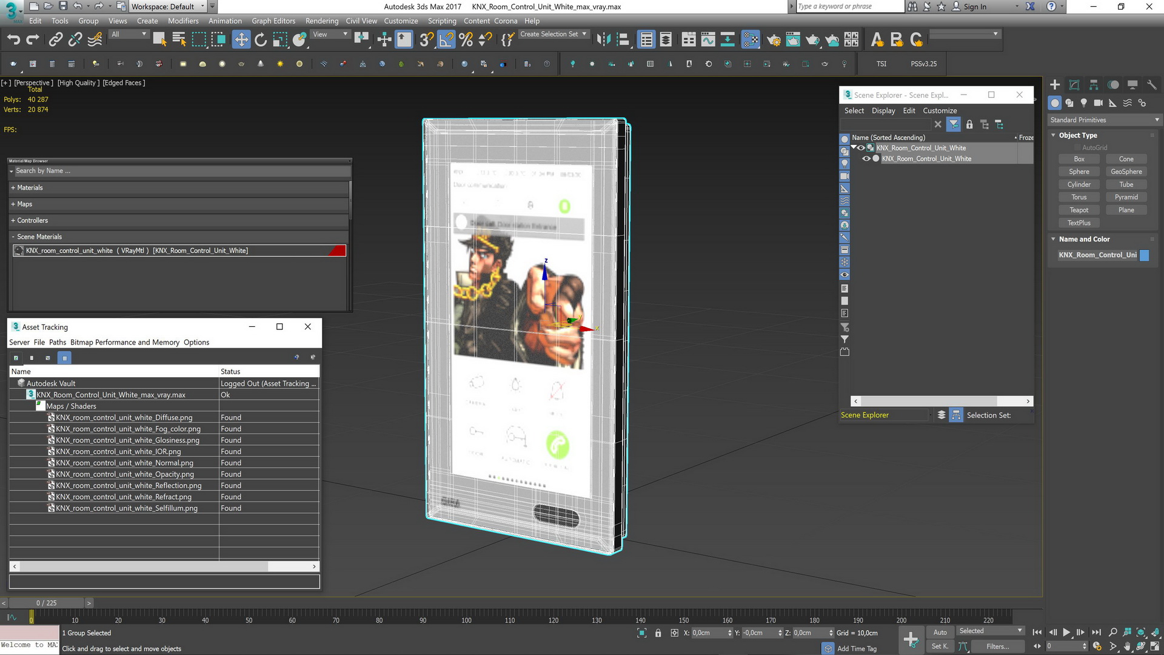The image size is (1164, 655).
Task: Open the Rendering menu
Action: [x=322, y=21]
